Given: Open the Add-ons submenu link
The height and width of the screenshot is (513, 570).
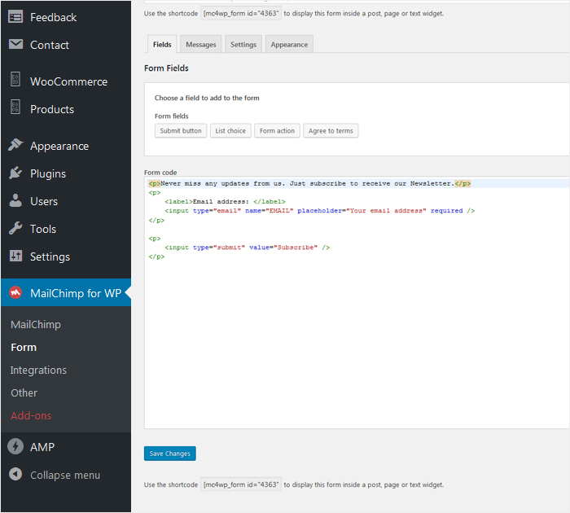Looking at the screenshot, I should tap(31, 415).
